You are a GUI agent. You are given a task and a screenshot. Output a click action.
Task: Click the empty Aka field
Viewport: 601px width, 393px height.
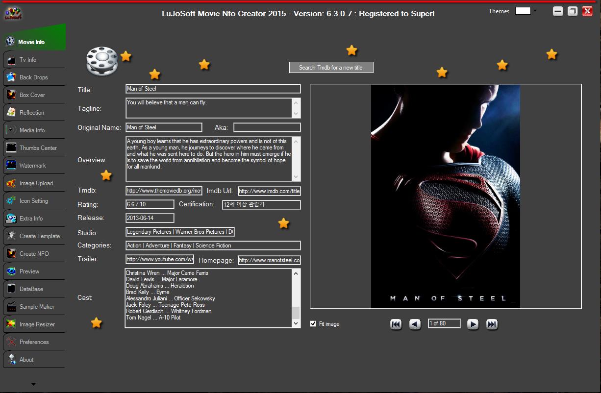click(x=267, y=127)
